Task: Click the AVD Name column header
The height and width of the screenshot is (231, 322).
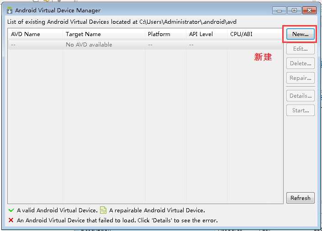Action: [x=35, y=34]
